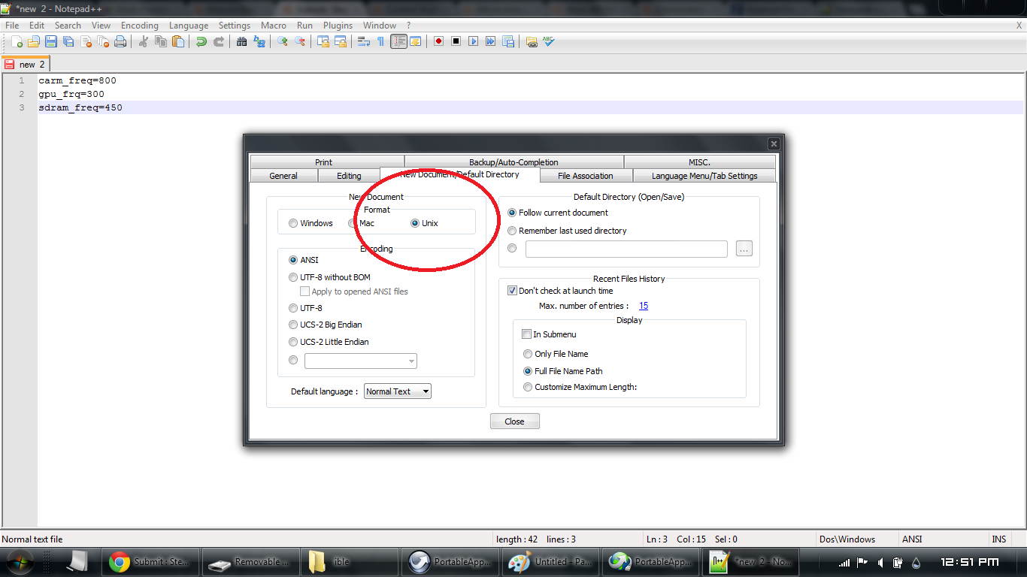Click the Windows Start orb

tap(20, 562)
